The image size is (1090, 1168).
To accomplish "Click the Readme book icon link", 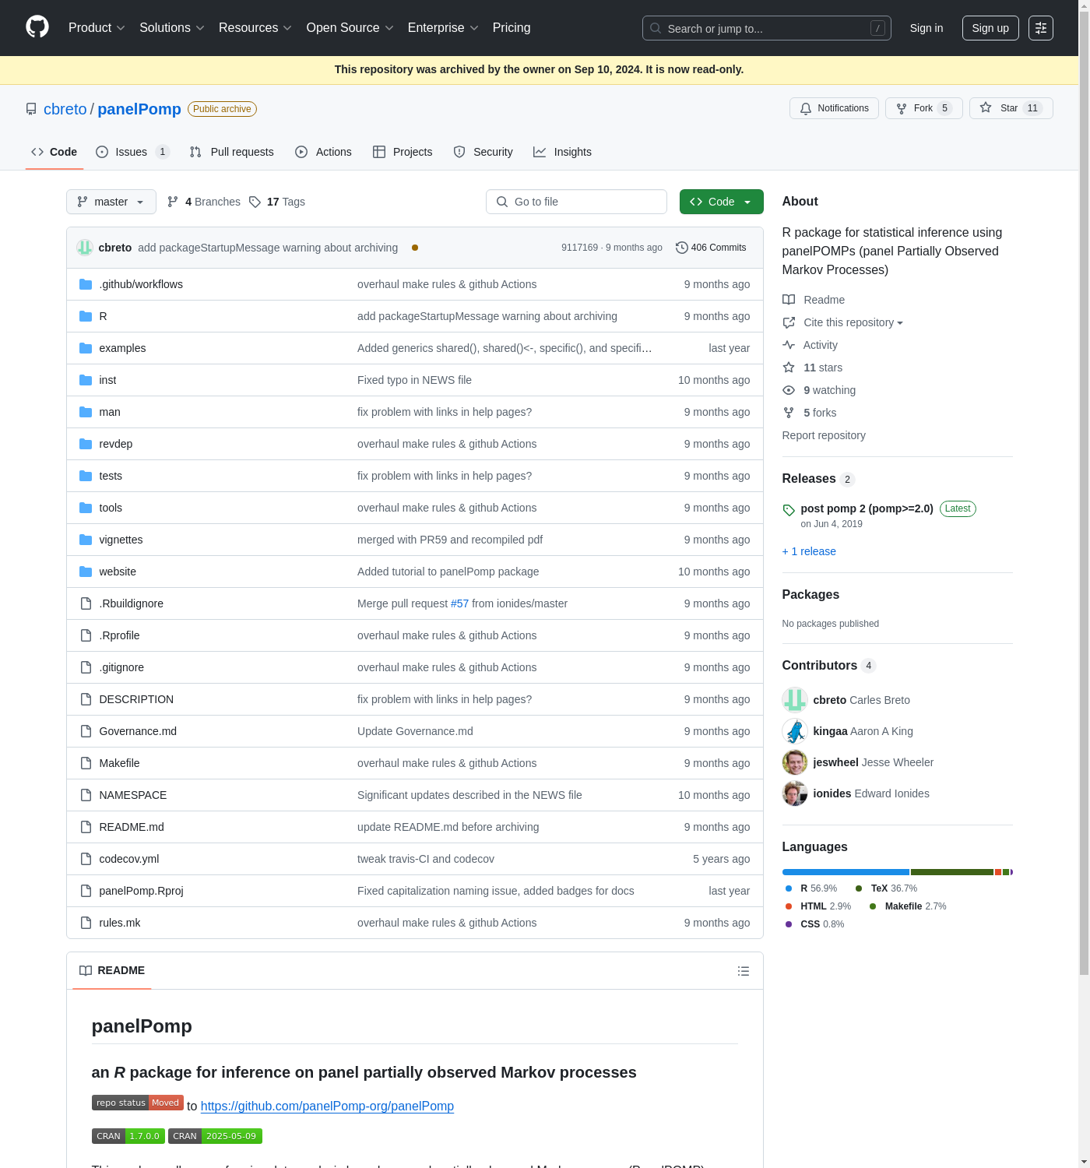I will pyautogui.click(x=814, y=300).
